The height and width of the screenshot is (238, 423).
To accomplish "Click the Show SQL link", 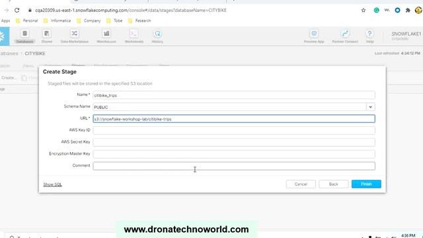I will point(53,184).
